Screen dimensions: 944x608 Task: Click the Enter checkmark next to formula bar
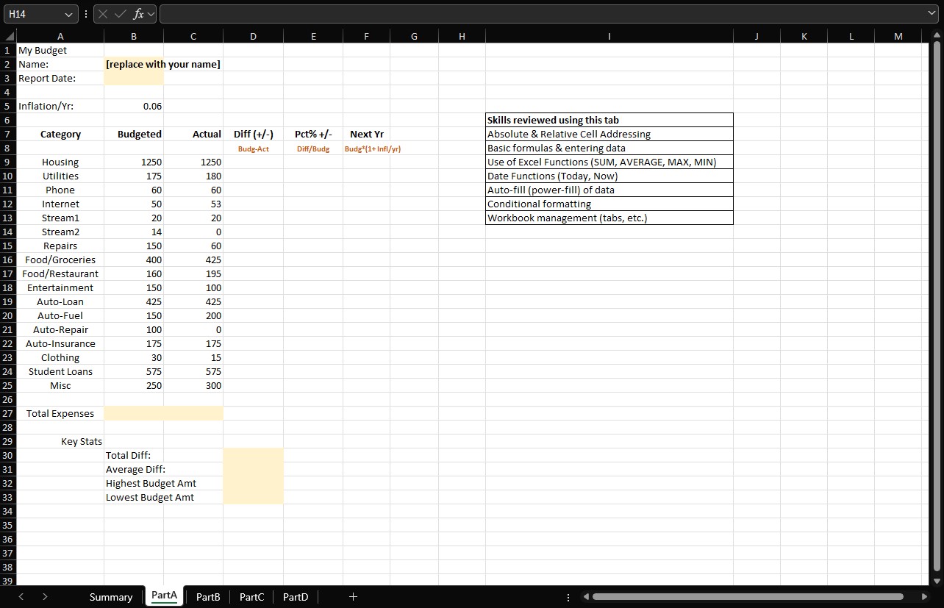point(119,14)
